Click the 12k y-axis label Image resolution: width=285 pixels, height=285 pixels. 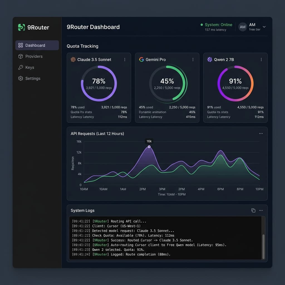tap(79, 152)
